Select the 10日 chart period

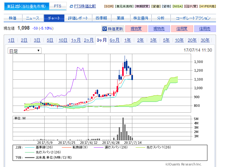coord(63,40)
